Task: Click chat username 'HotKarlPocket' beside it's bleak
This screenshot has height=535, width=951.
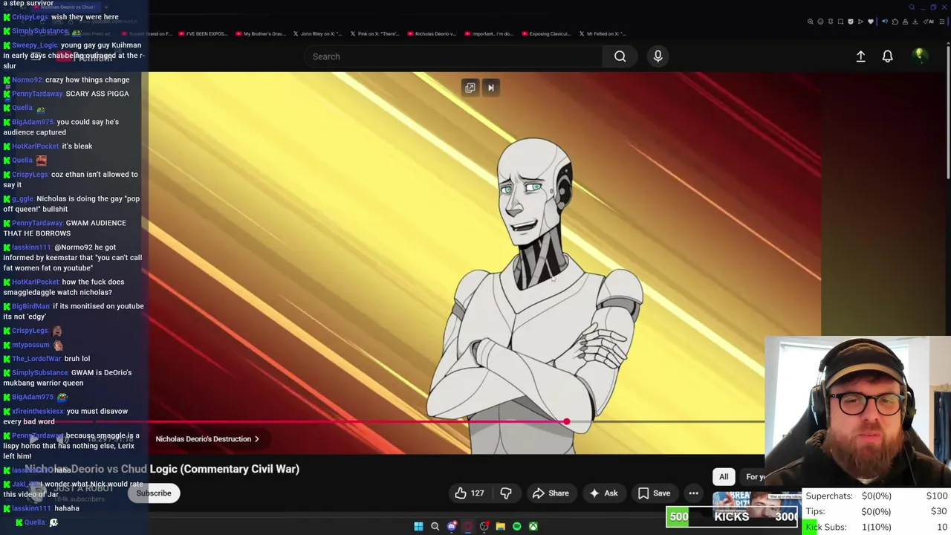Action: [35, 146]
